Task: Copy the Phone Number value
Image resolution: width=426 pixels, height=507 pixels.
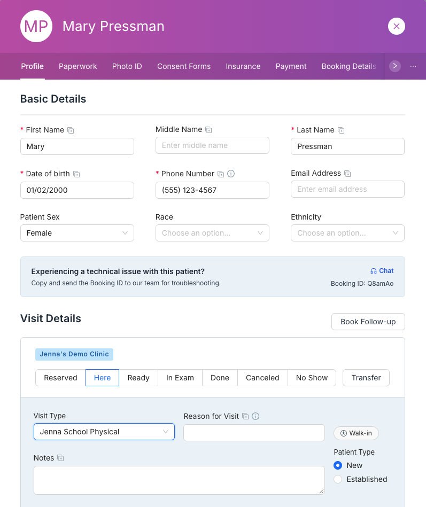Action: 221,174
